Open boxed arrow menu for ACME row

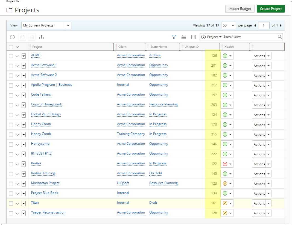click(x=24, y=56)
